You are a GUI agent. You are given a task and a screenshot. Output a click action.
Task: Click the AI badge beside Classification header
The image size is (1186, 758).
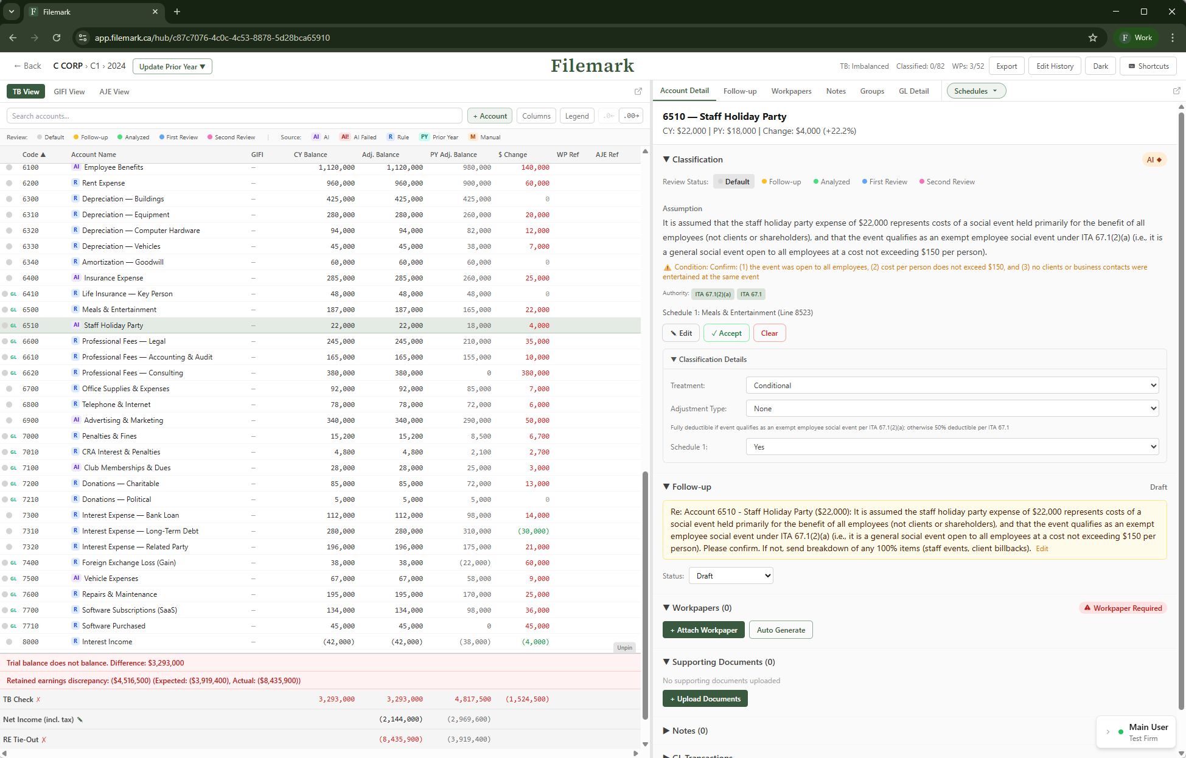click(x=1154, y=159)
